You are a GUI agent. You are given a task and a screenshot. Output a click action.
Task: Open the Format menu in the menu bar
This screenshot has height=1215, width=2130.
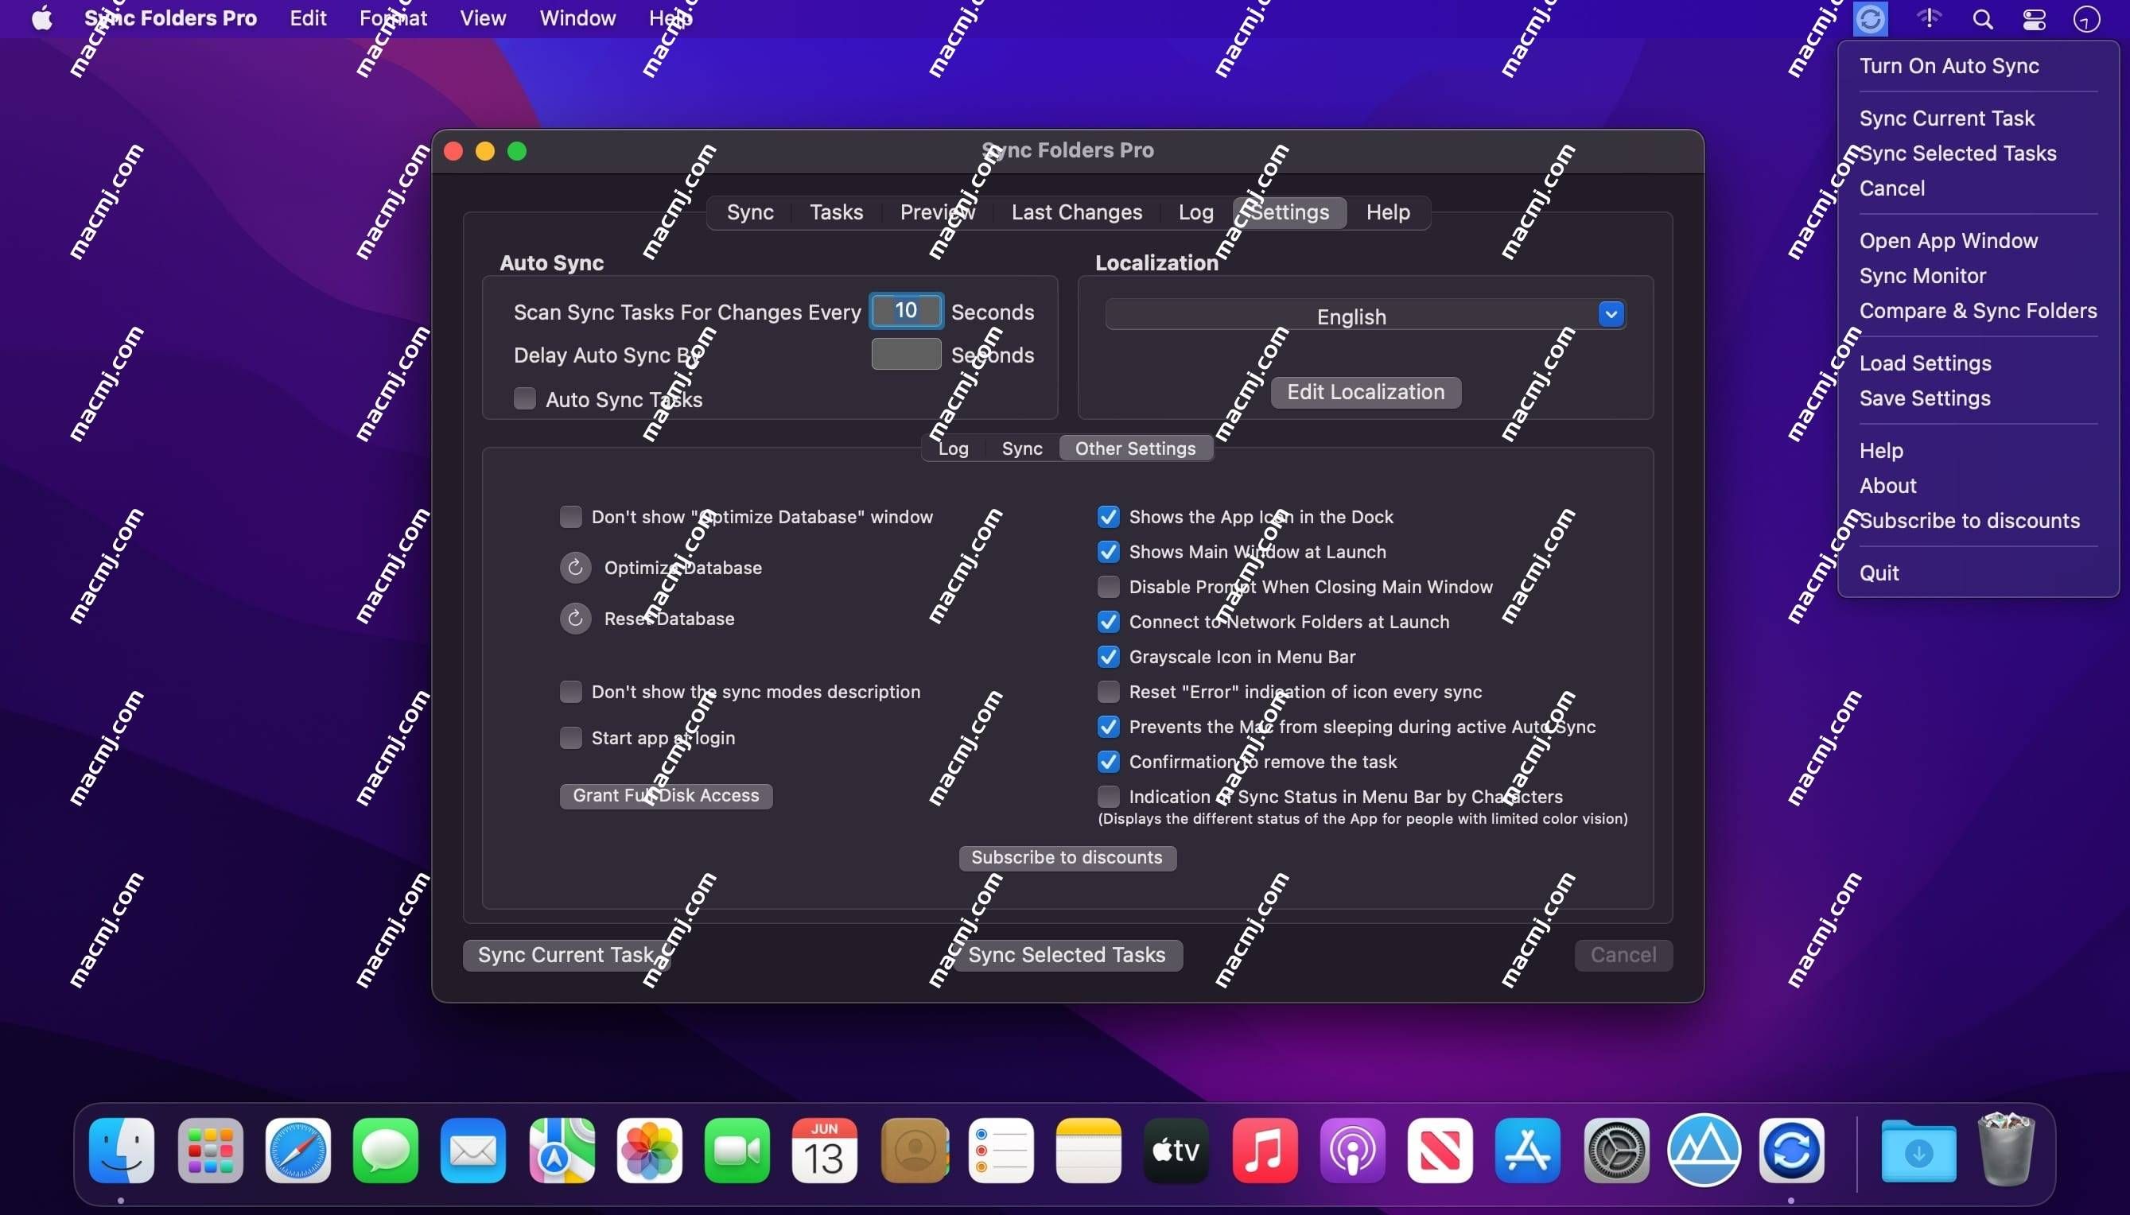393,18
